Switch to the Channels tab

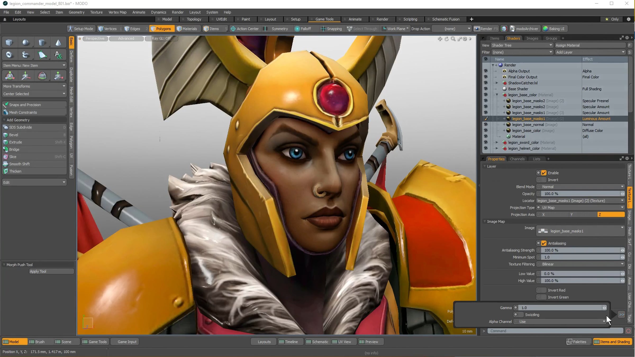(x=517, y=159)
